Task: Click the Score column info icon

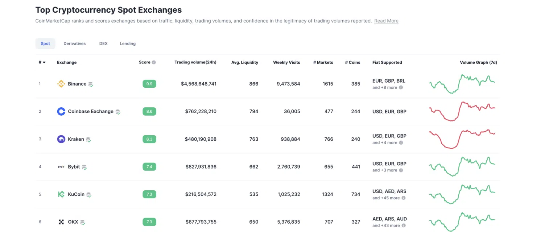Action: coord(154,62)
